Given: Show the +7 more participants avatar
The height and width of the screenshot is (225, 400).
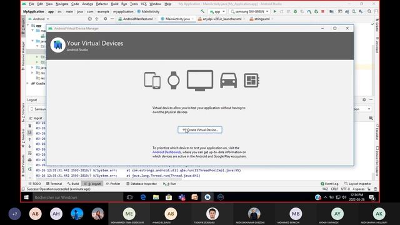Looking at the screenshot, I should 14,214.
